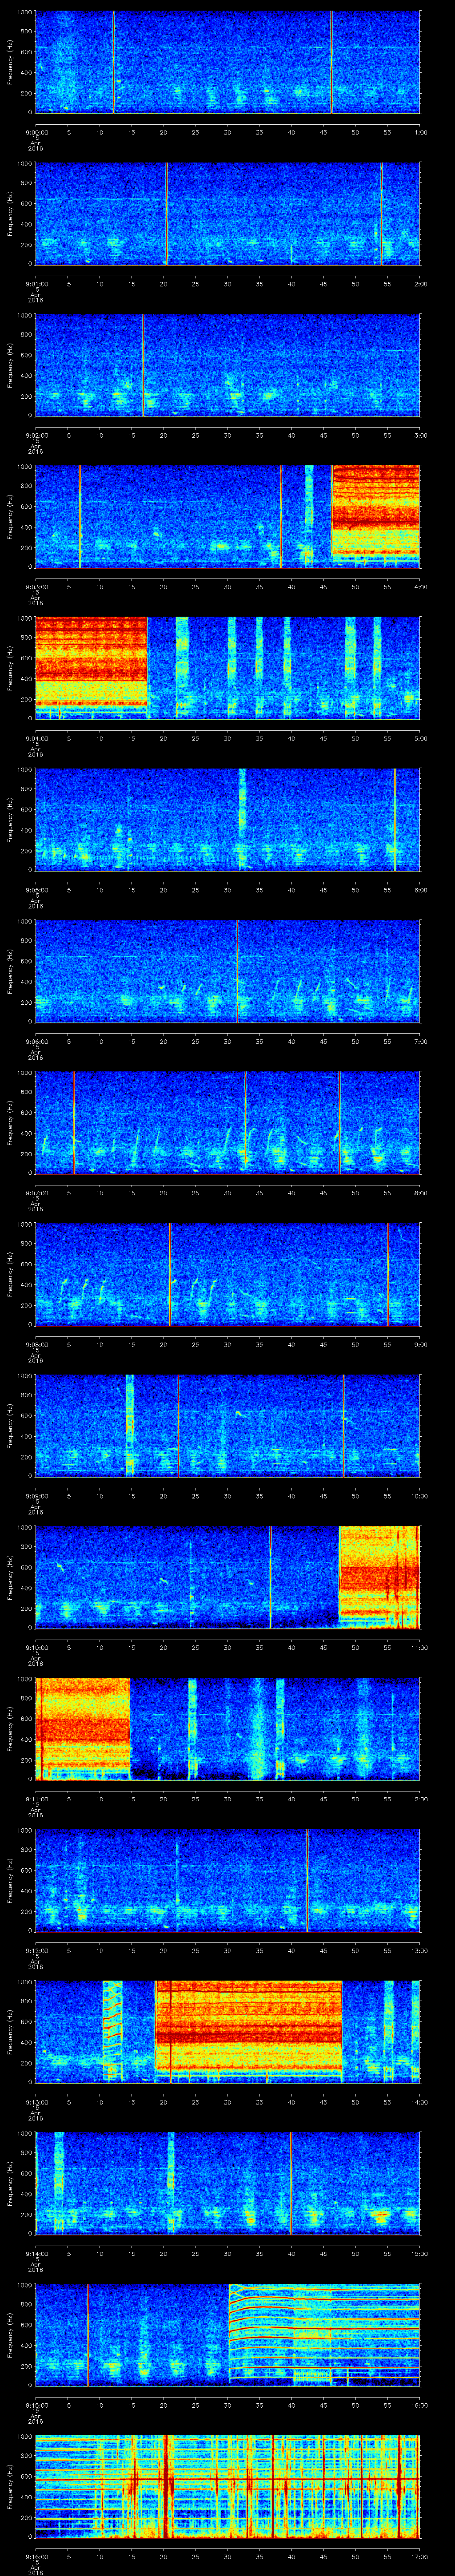The height and width of the screenshot is (2576, 455).
Task: Click the spectrogram panel starting at 9:03:00
Action: pos(227,517)
